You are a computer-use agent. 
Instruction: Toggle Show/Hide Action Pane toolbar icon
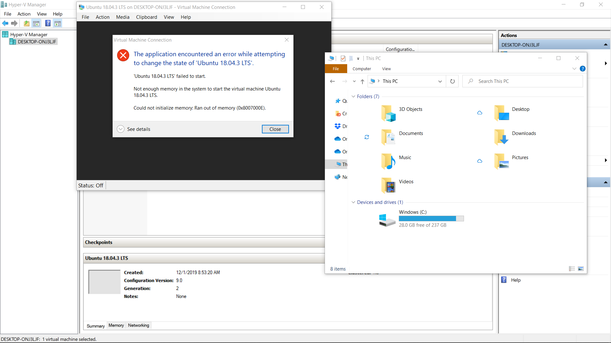click(58, 23)
